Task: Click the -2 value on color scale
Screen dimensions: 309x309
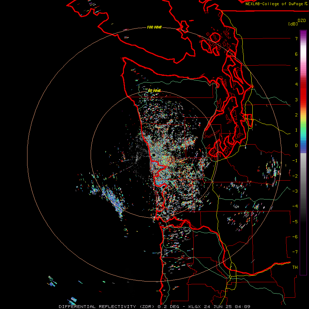Action: (295, 176)
